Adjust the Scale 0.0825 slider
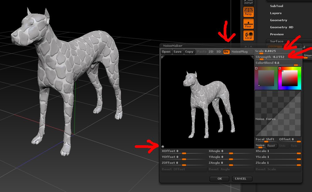 click(278, 52)
